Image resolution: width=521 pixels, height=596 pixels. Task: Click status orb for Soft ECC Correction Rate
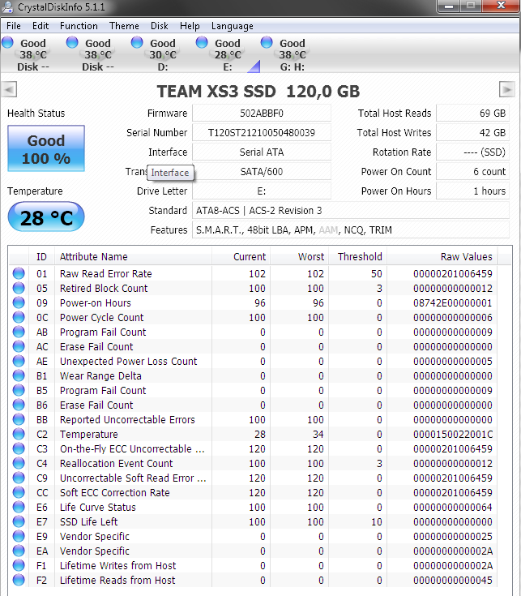19,492
